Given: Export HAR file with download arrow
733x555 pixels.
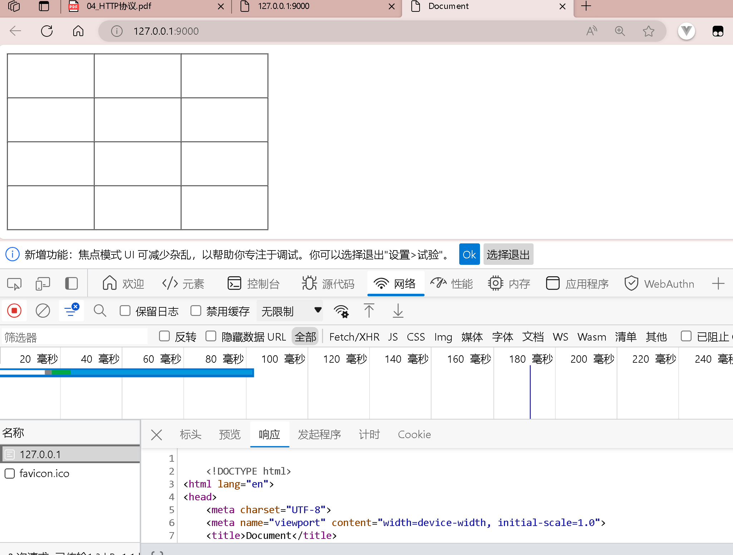Looking at the screenshot, I should pyautogui.click(x=398, y=311).
